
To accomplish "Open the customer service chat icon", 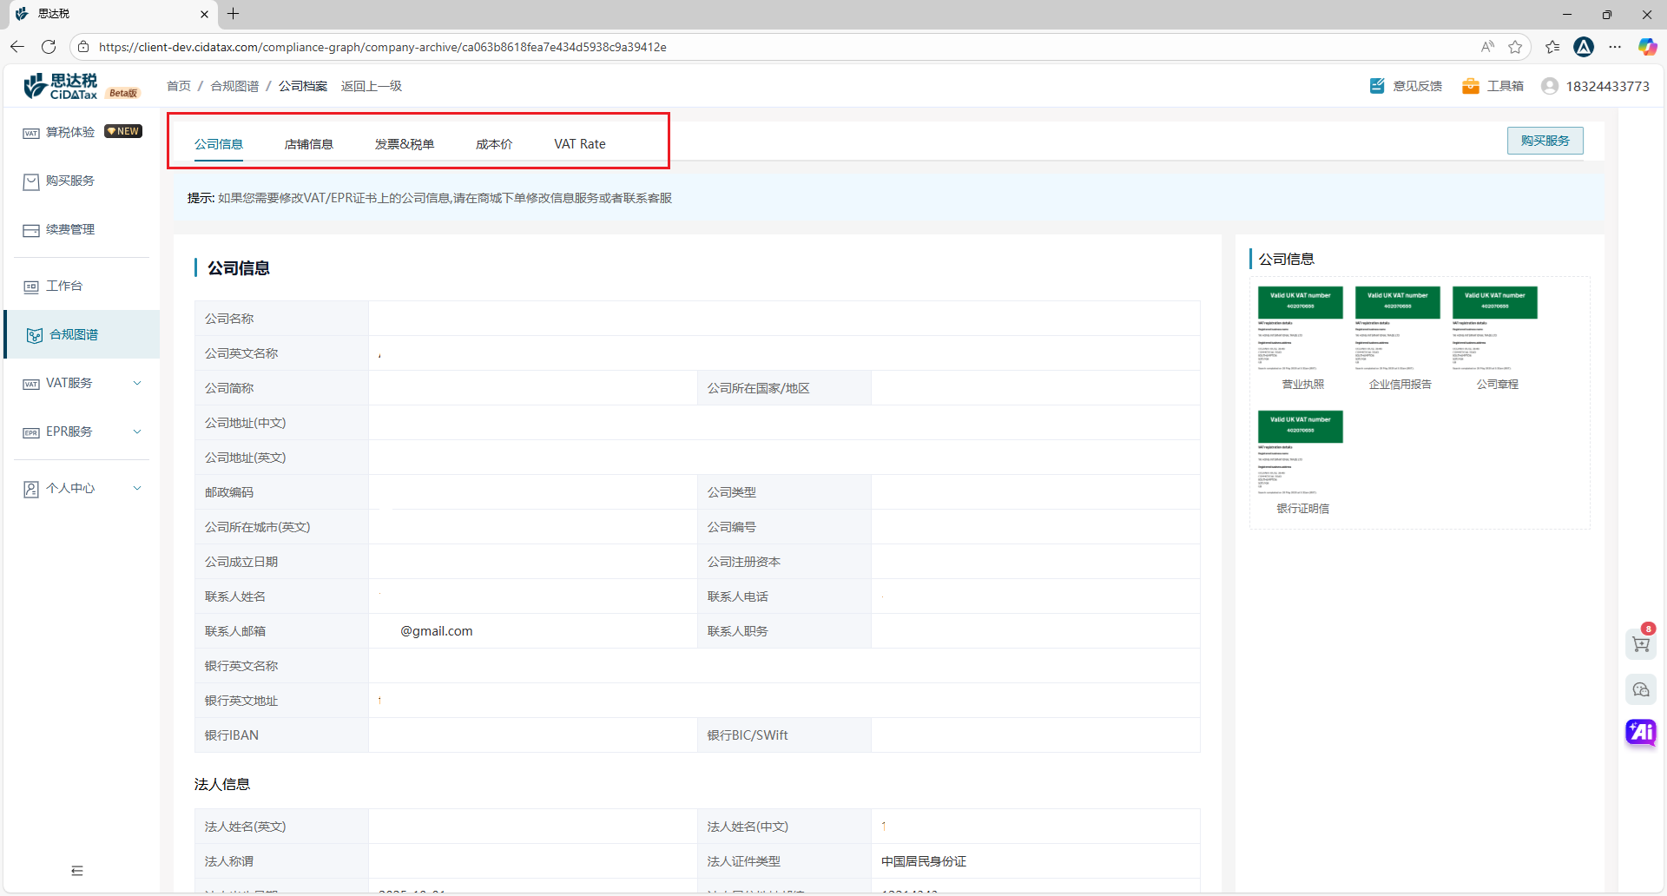I will [x=1640, y=689].
